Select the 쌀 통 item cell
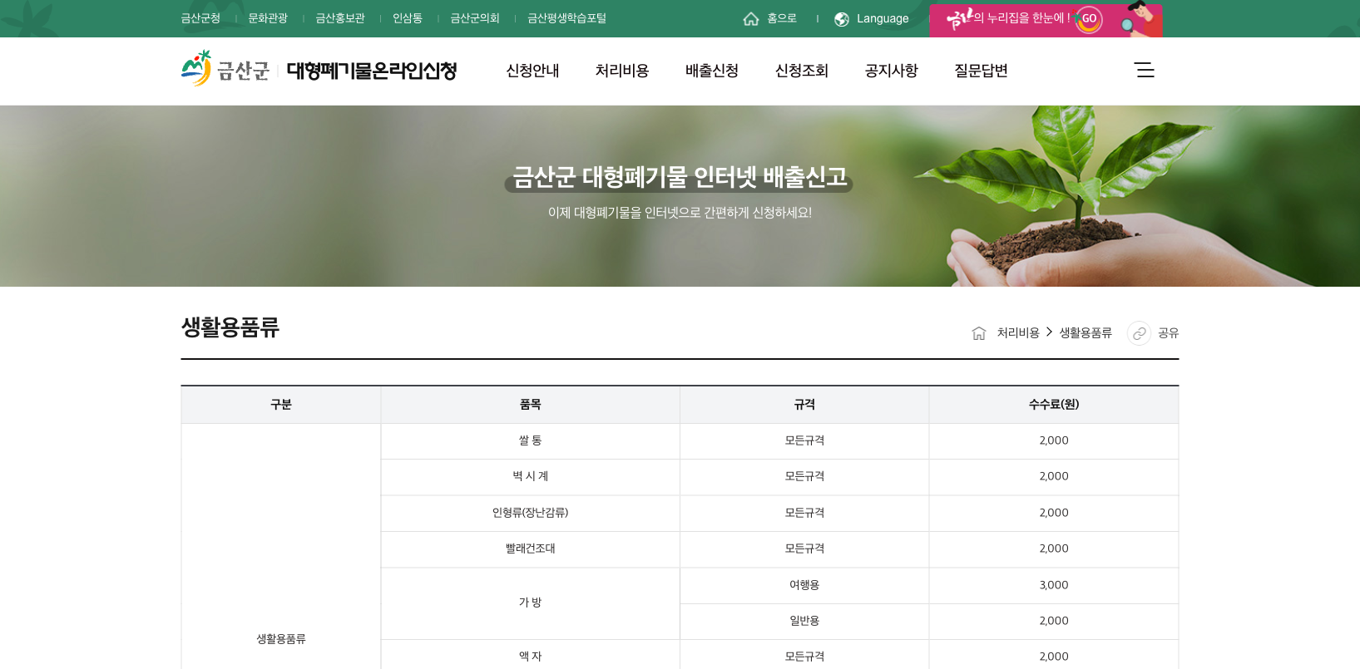Viewport: 1360px width, 669px height. click(x=531, y=440)
